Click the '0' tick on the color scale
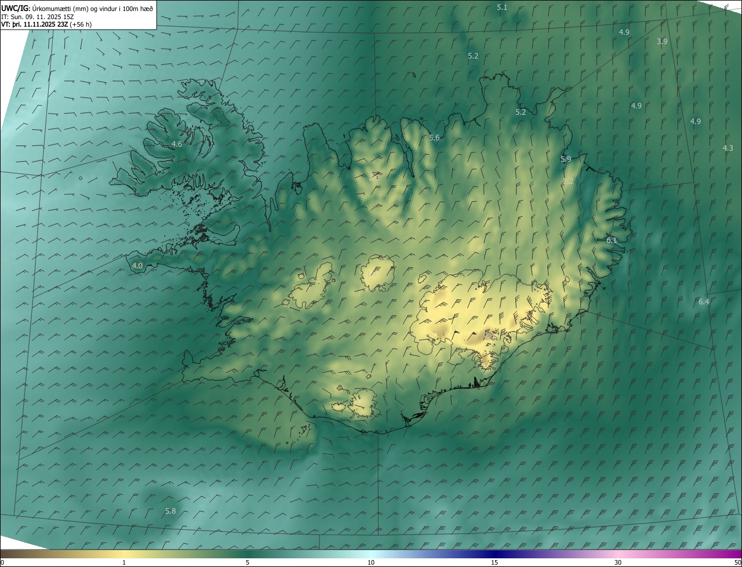The width and height of the screenshot is (742, 567). click(2, 562)
